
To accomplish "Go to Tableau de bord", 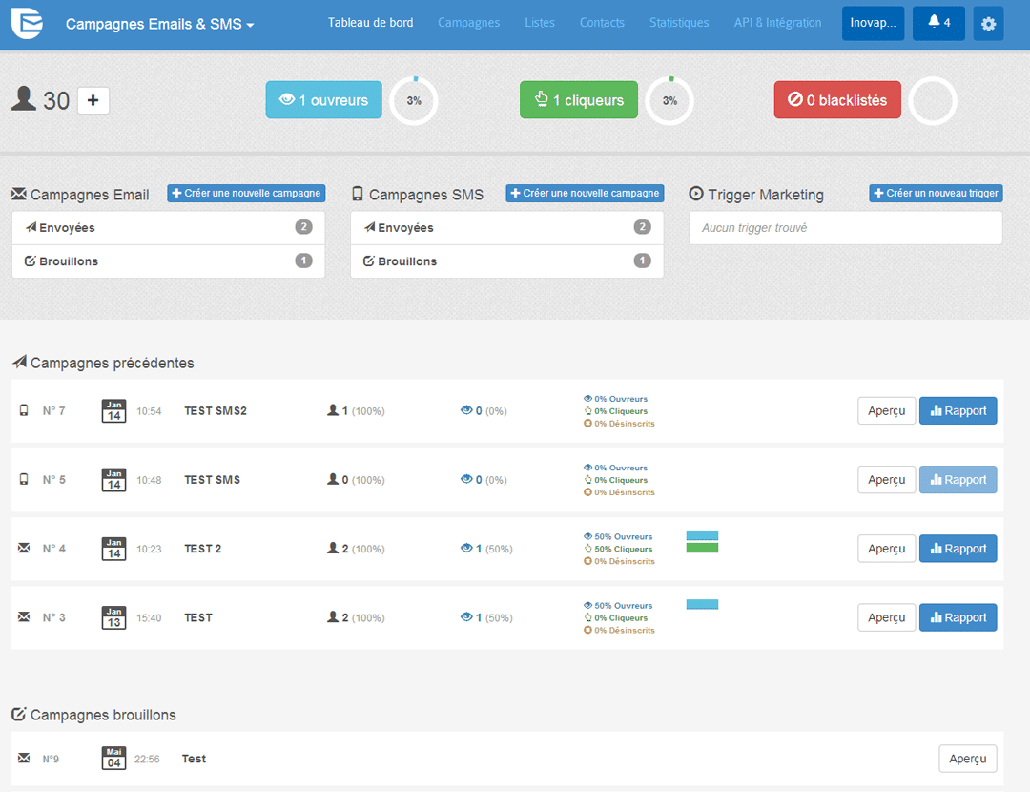I will point(370,23).
